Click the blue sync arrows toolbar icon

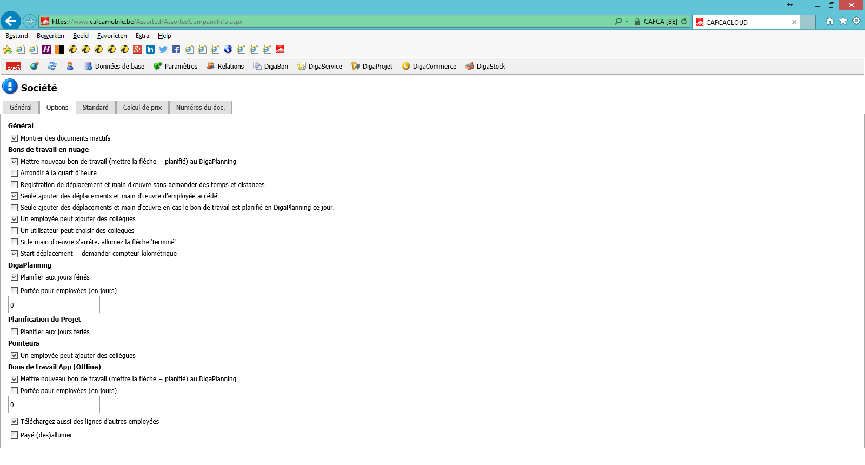point(52,66)
